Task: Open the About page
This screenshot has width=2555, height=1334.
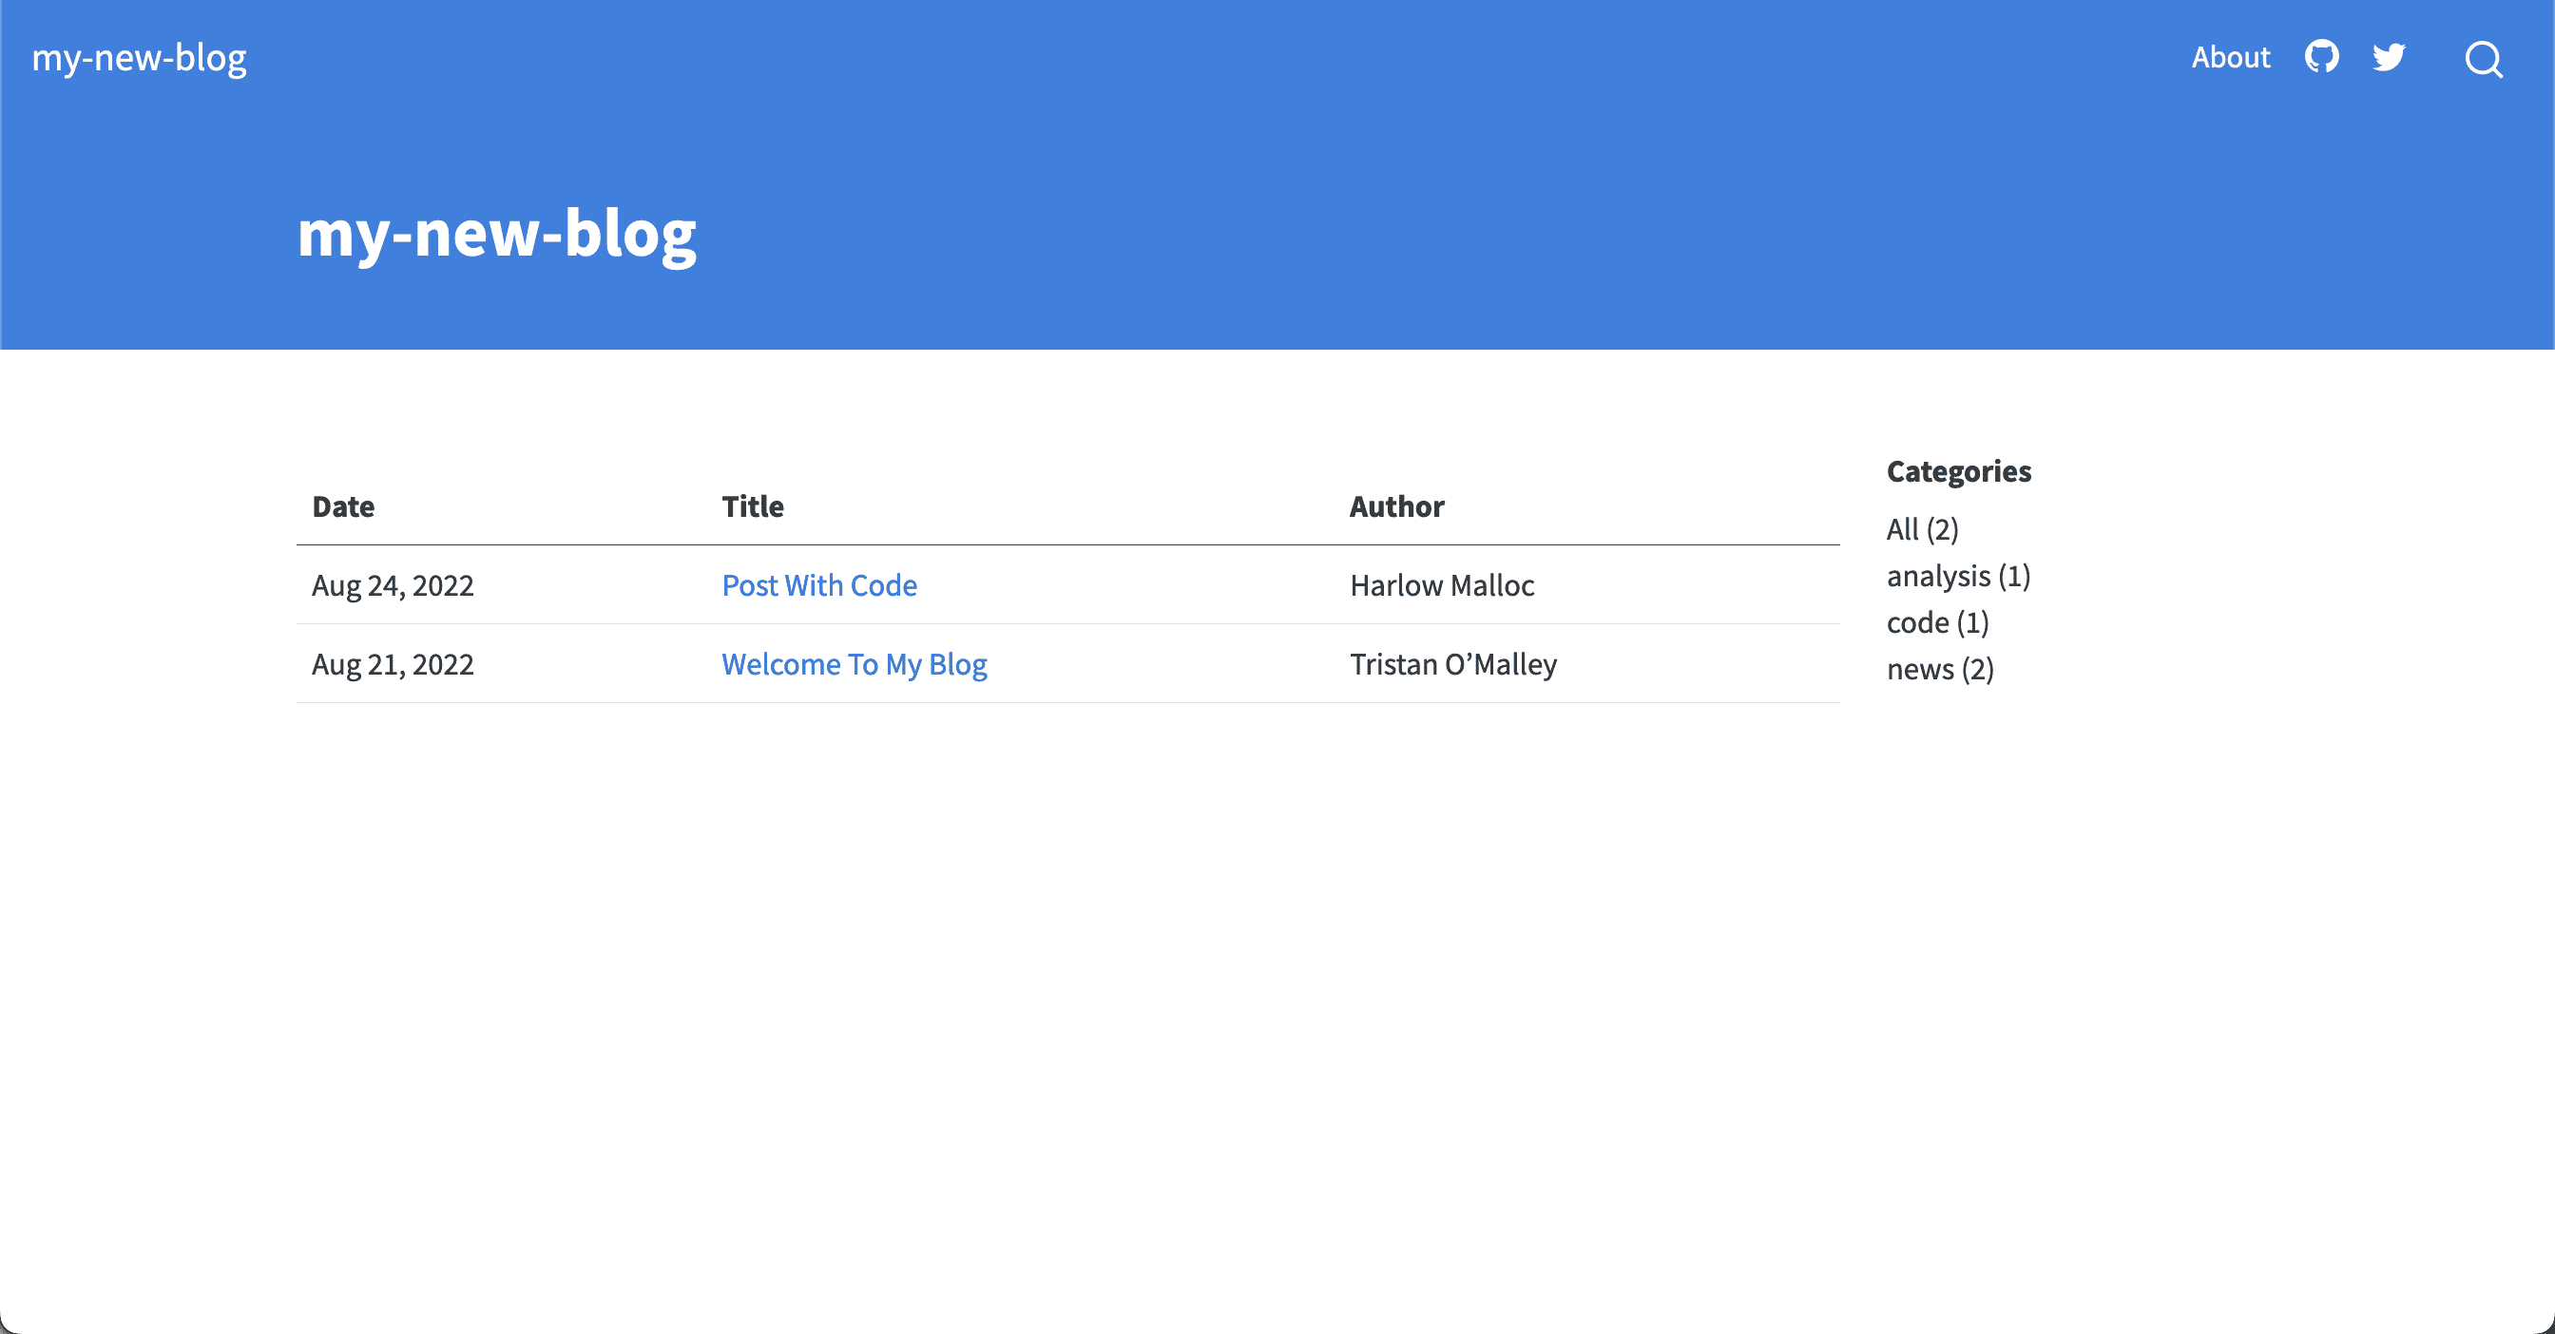Action: 2230,57
